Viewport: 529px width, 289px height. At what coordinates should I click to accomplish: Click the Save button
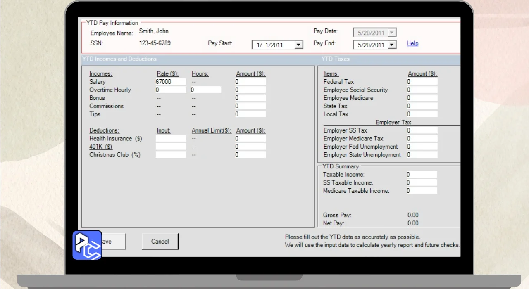(113, 242)
